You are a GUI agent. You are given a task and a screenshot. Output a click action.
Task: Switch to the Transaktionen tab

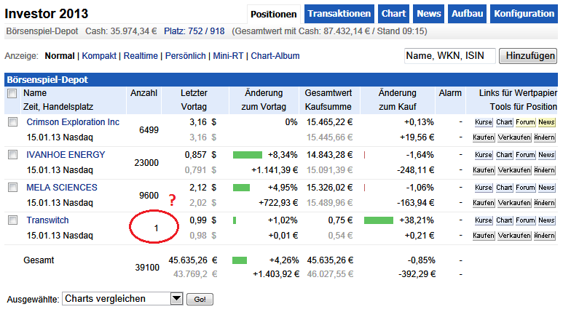click(x=339, y=14)
